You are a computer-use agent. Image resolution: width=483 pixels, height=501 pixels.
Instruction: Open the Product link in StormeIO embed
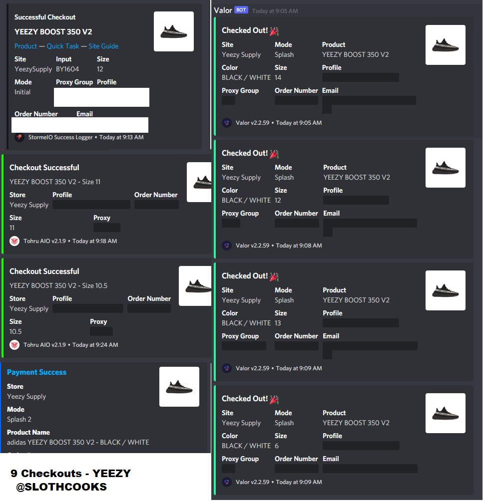[x=25, y=46]
